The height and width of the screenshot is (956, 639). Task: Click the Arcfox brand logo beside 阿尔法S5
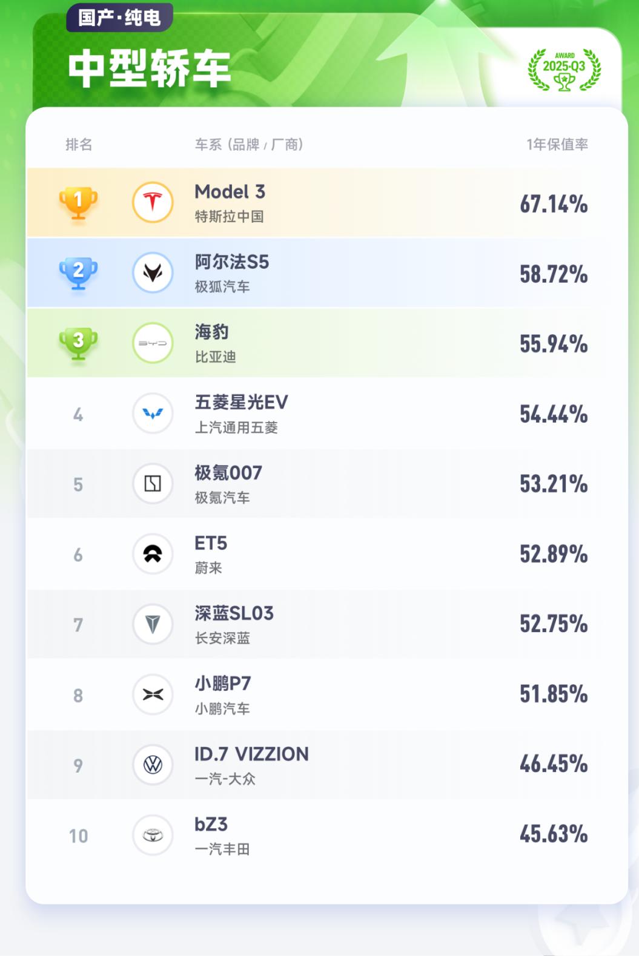[153, 272]
